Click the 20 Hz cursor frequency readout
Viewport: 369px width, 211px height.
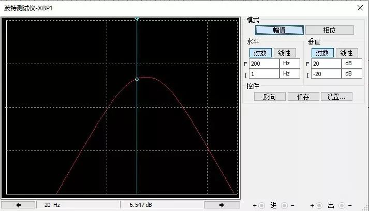pos(78,205)
